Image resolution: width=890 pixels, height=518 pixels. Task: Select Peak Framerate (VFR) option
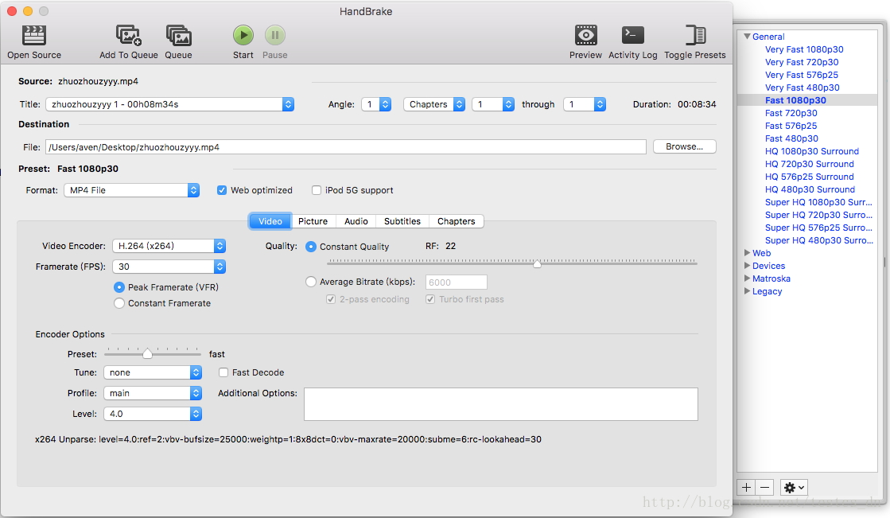[x=119, y=287]
